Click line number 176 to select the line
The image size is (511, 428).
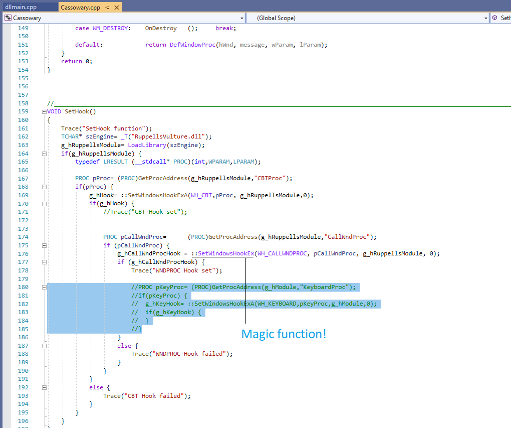click(x=23, y=253)
